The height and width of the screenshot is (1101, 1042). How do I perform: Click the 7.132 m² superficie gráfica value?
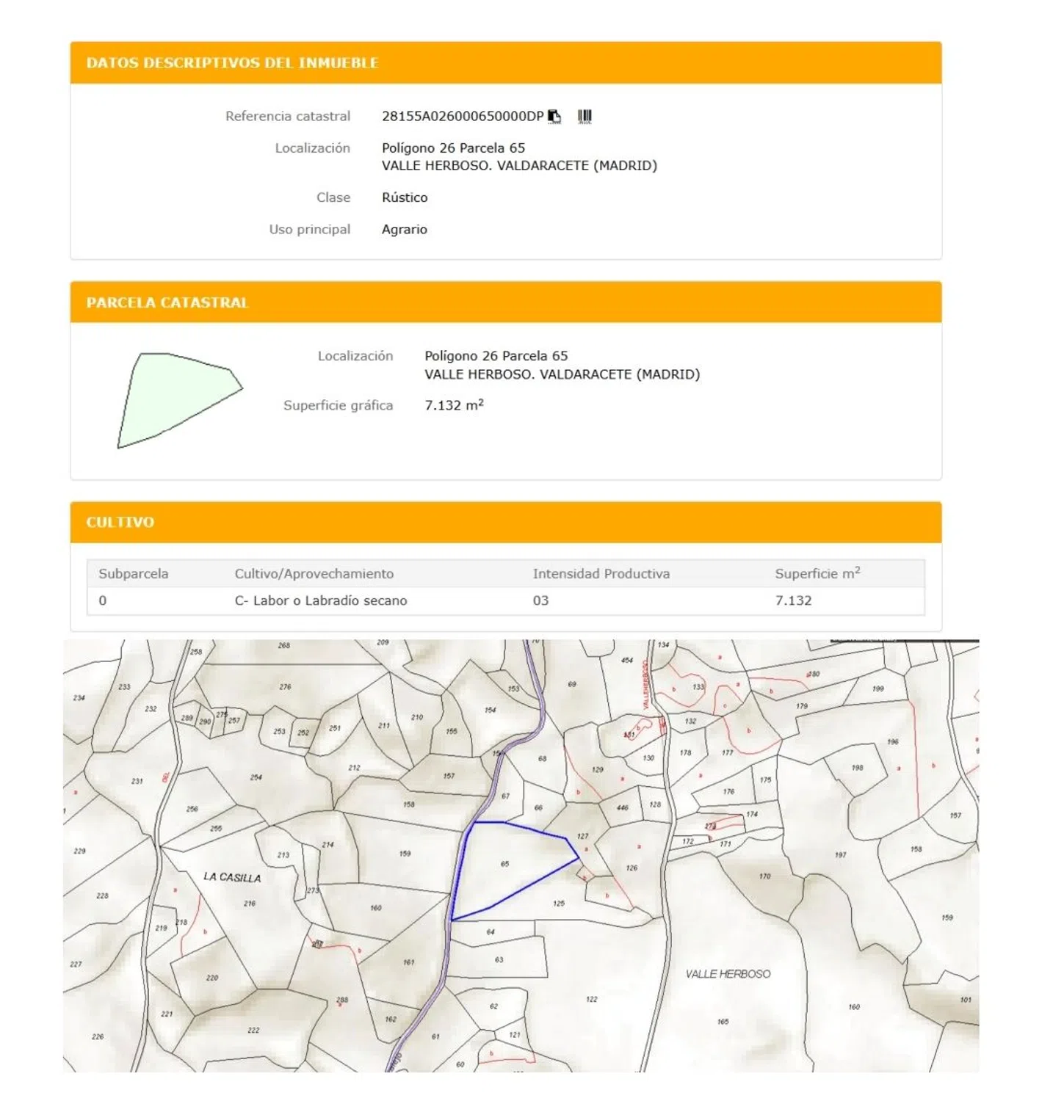coord(454,405)
